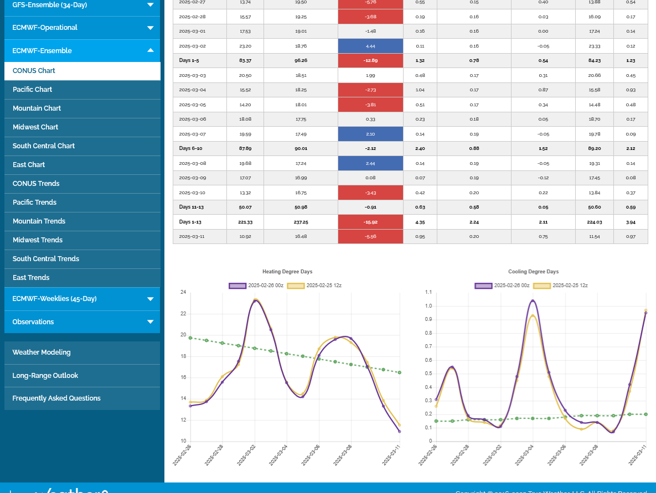Open Midwest Trends
656x493 pixels.
click(x=82, y=240)
